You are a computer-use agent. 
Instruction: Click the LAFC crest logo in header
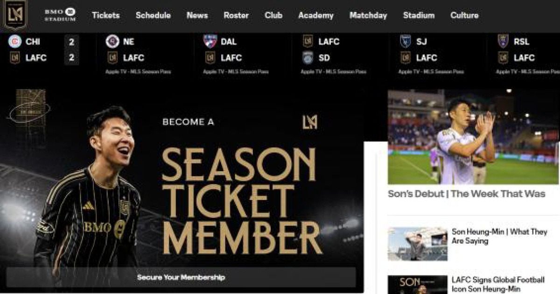click(15, 14)
